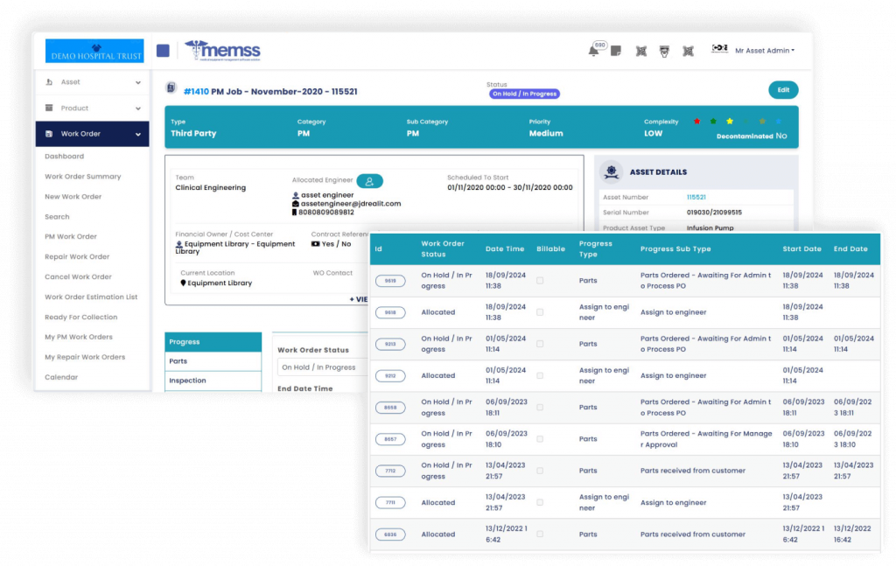Collapse the Work Order sidebar menu chevron
The width and height of the screenshot is (896, 566).
[x=137, y=134]
